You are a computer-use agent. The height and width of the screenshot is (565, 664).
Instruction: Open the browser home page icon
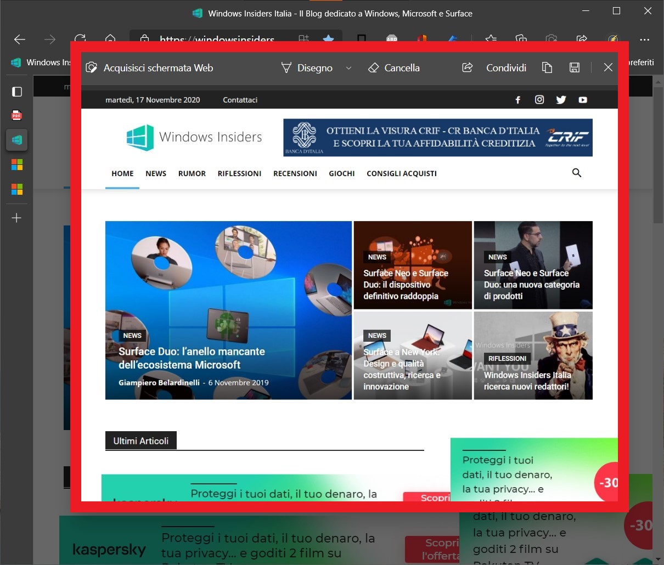110,38
